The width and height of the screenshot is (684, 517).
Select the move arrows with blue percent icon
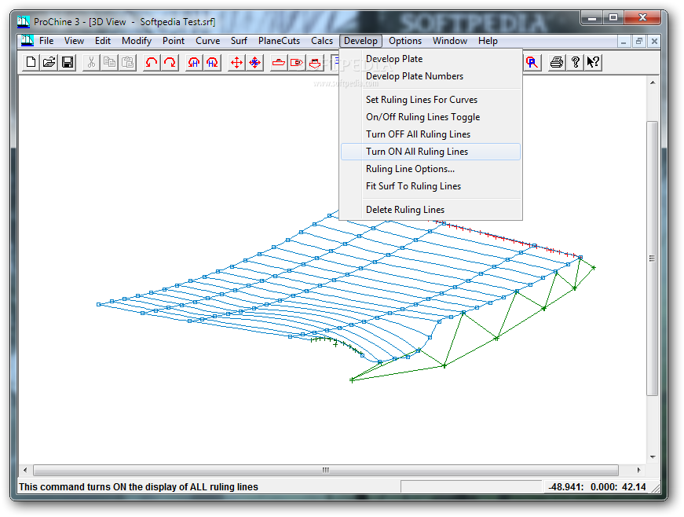pos(254,62)
